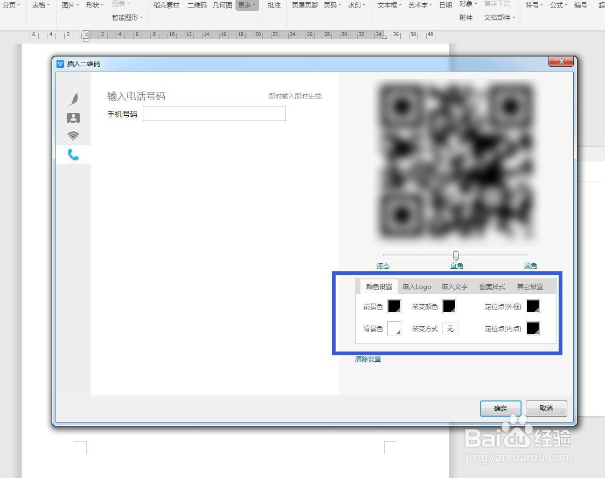Click the WPS logo in dialog title bar
605x478 pixels.
click(60, 64)
